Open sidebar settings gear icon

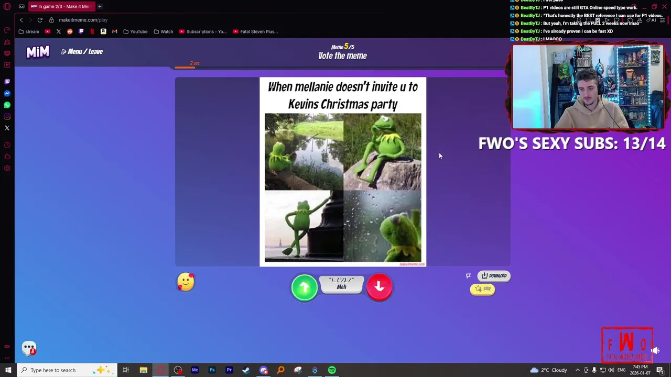pyautogui.click(x=7, y=168)
